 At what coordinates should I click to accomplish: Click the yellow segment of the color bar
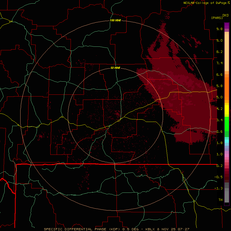[227, 110]
